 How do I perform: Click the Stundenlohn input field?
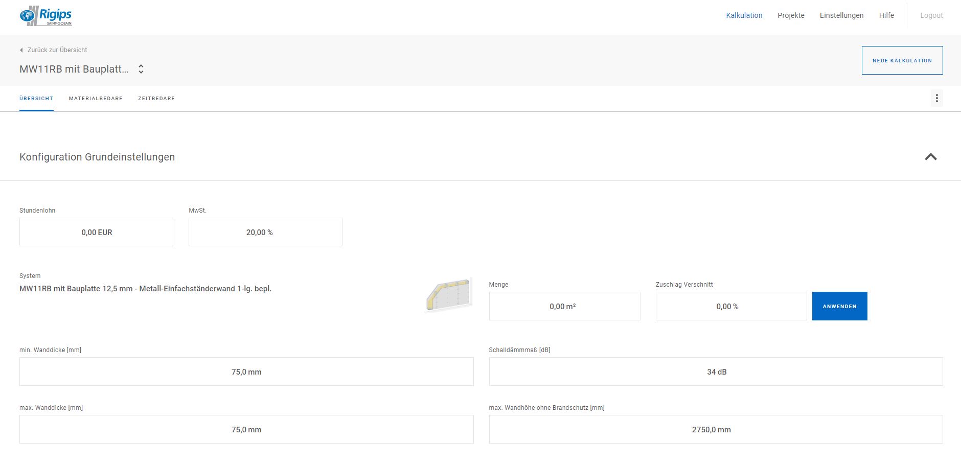[x=96, y=232]
